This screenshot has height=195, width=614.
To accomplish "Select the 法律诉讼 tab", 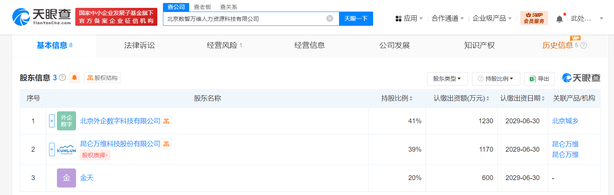I will click(139, 46).
